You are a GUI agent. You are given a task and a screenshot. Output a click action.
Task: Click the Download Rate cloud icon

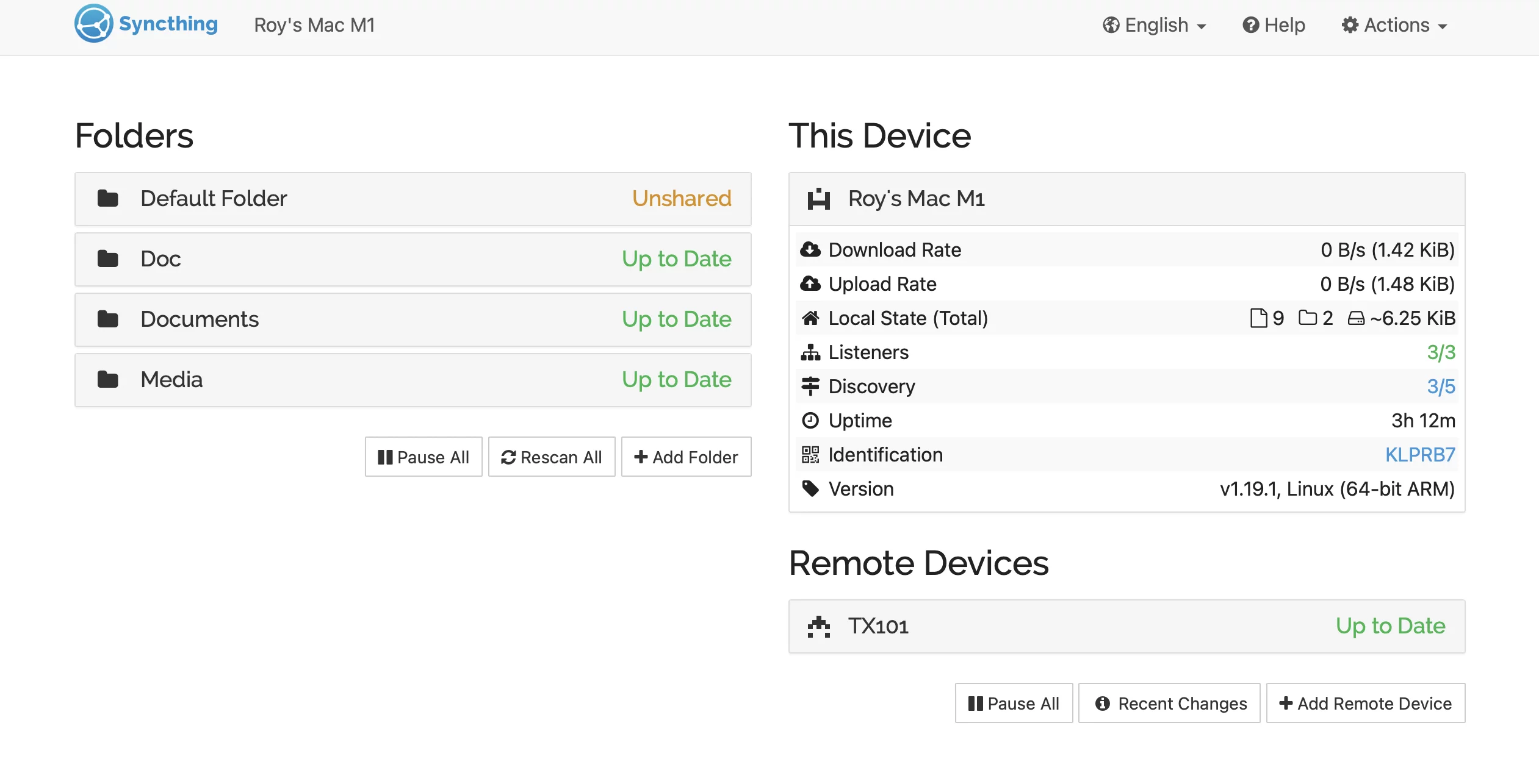pyautogui.click(x=810, y=250)
